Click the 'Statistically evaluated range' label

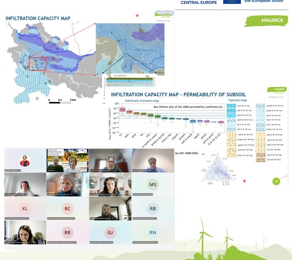pyautogui.click(x=142, y=101)
